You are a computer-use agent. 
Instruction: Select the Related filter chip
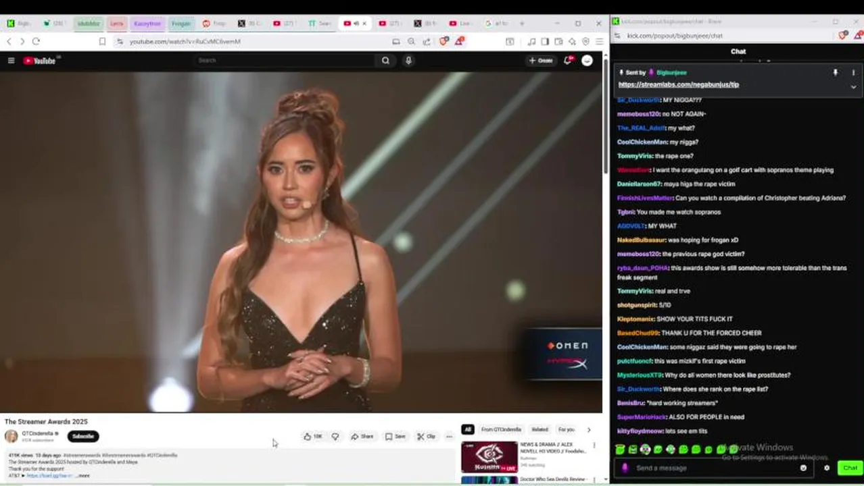pos(539,429)
